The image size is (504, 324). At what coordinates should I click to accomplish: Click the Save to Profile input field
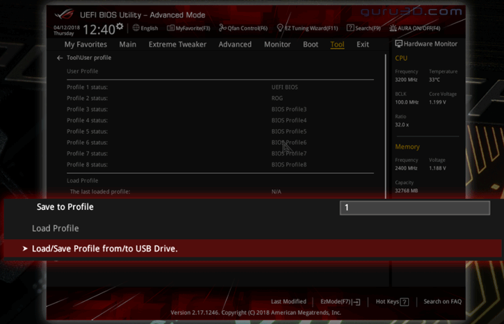pyautogui.click(x=414, y=208)
